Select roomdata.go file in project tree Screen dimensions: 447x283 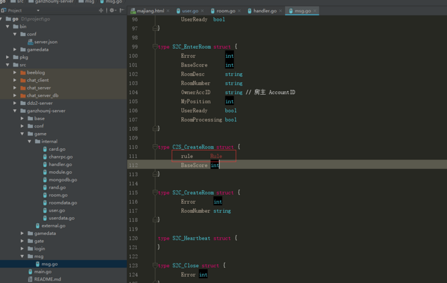tap(62, 202)
